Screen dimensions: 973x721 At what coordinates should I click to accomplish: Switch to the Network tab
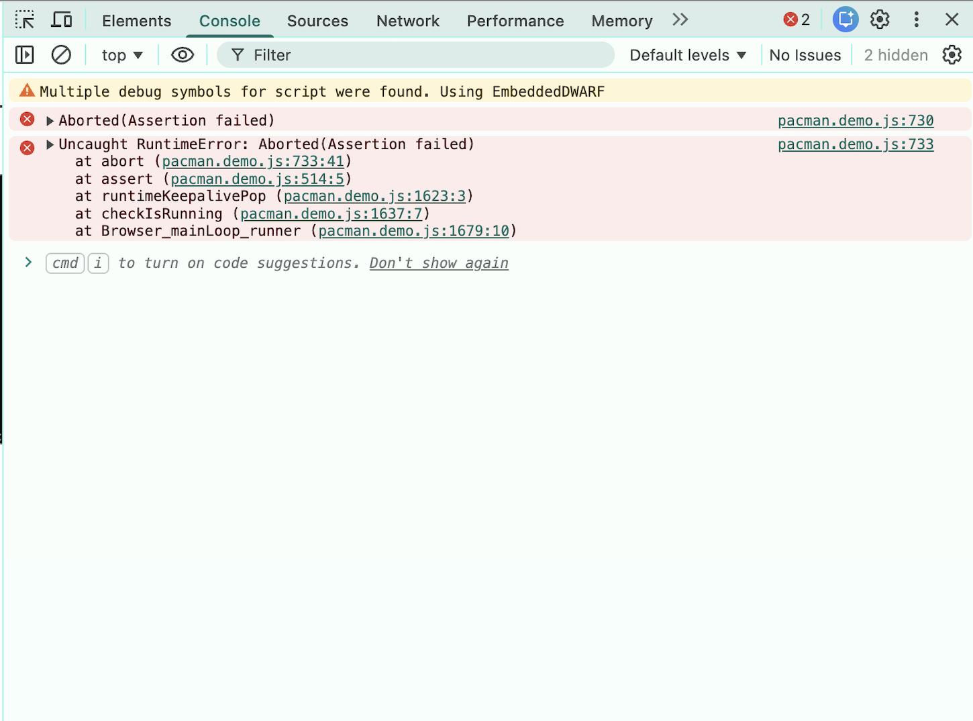coord(407,21)
